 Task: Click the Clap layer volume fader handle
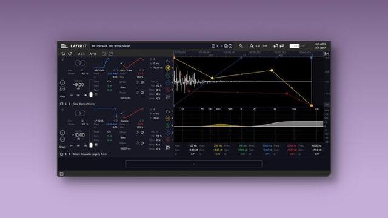[x=91, y=94]
